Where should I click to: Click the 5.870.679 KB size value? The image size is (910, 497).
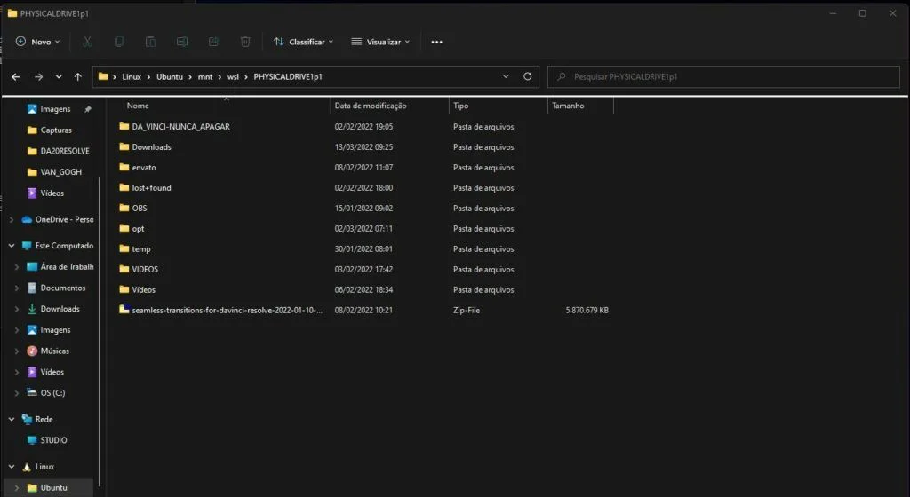pyautogui.click(x=587, y=310)
